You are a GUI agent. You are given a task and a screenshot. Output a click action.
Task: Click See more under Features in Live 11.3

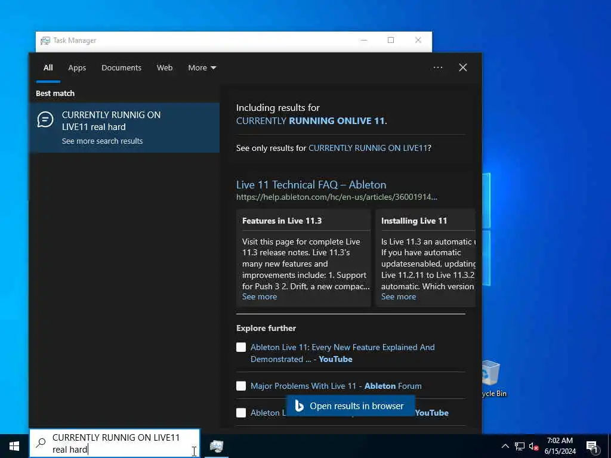point(260,297)
